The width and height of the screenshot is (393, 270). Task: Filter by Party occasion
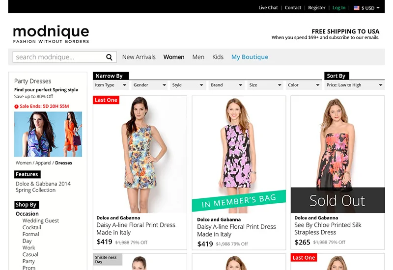[28, 261]
